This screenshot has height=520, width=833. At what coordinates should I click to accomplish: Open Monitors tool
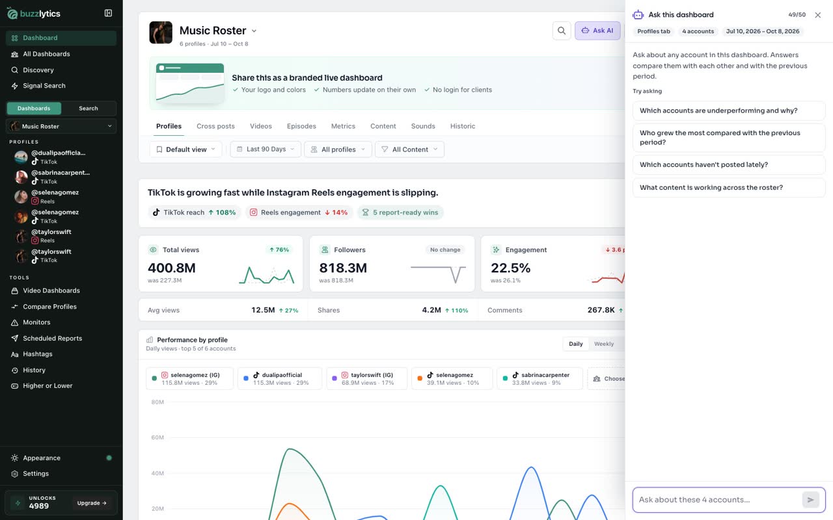61,322
